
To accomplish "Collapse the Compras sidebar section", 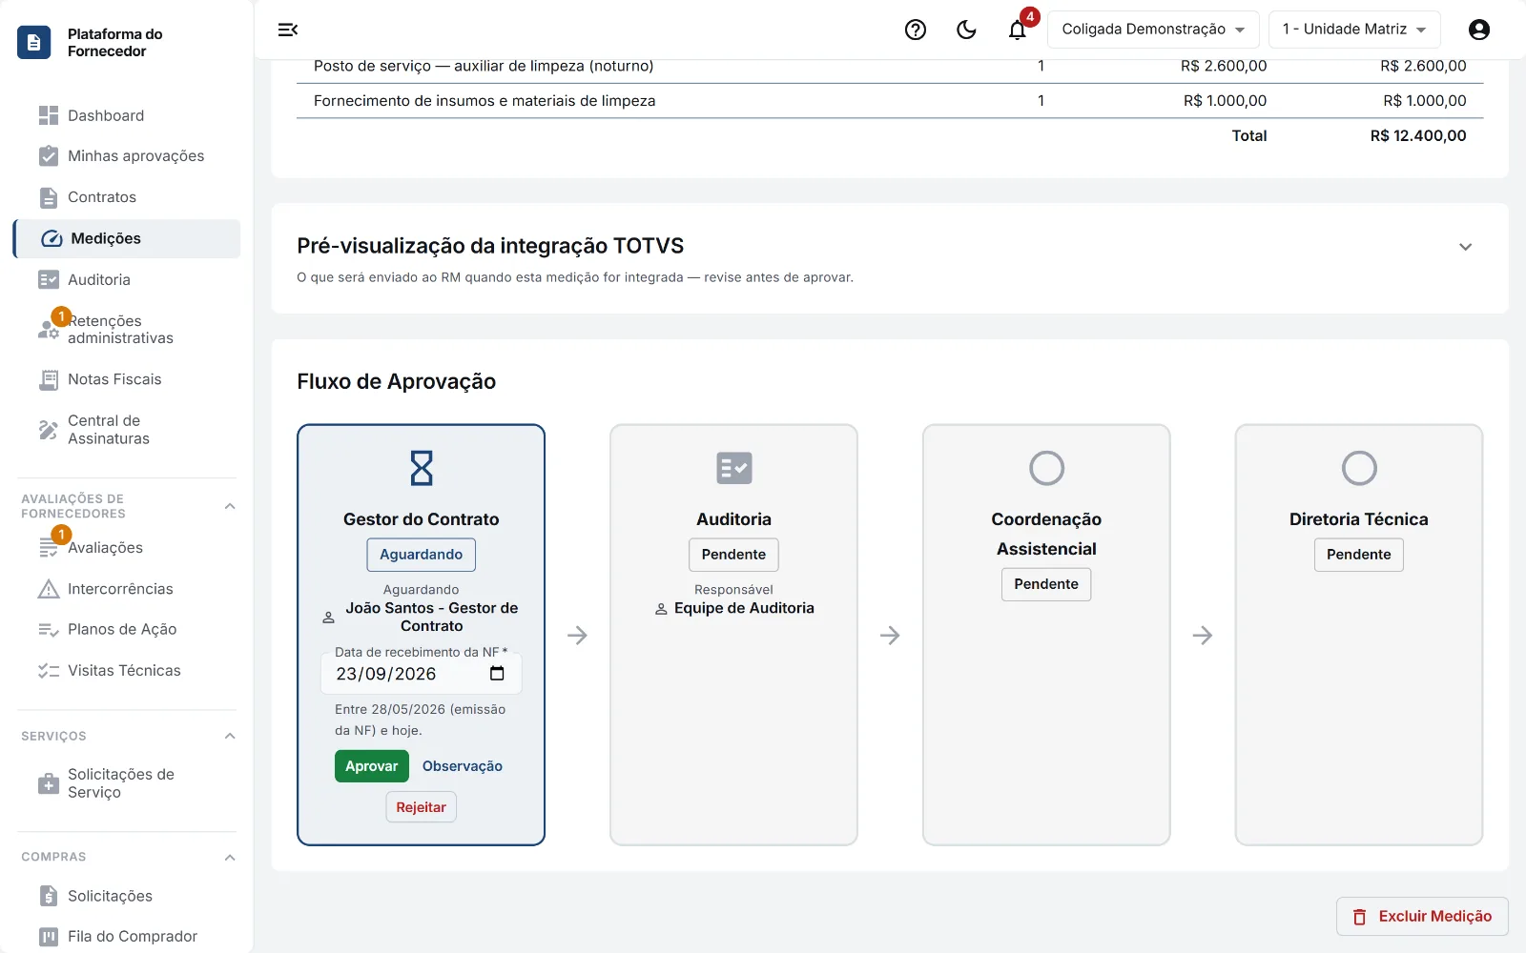I will click(x=230, y=857).
